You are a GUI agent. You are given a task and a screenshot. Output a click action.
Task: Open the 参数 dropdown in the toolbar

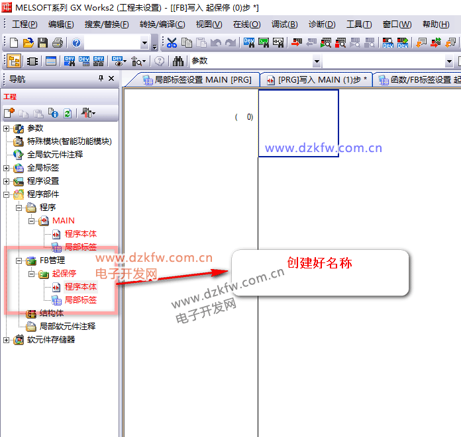point(317,61)
